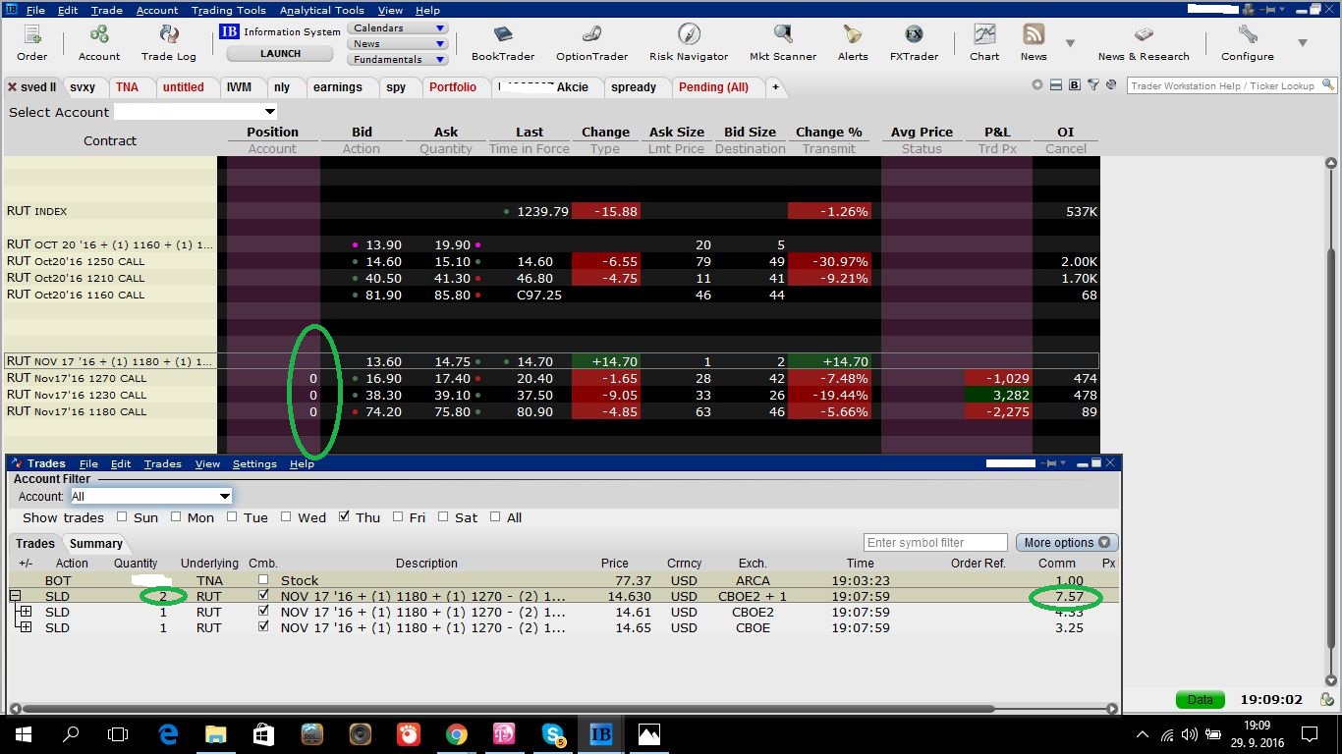This screenshot has width=1342, height=754.
Task: Open the Select Account dropdown
Action: pyautogui.click(x=196, y=112)
